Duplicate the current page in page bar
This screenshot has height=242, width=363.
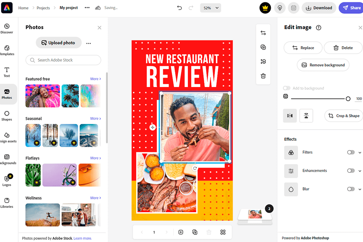tap(195, 232)
